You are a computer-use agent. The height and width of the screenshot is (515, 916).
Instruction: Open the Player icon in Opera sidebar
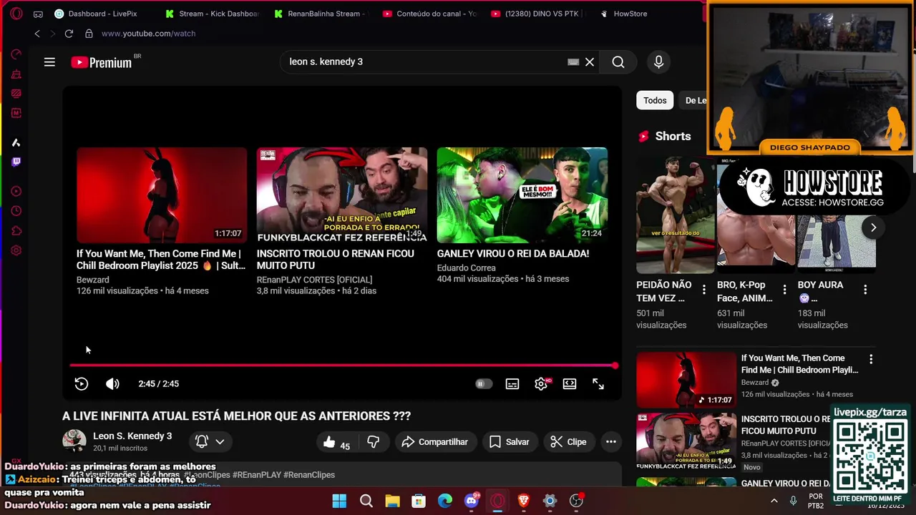pyautogui.click(x=16, y=191)
